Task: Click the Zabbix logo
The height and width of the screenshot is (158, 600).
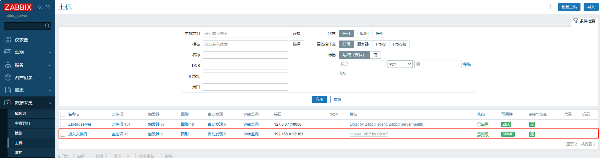Action: pos(18,7)
